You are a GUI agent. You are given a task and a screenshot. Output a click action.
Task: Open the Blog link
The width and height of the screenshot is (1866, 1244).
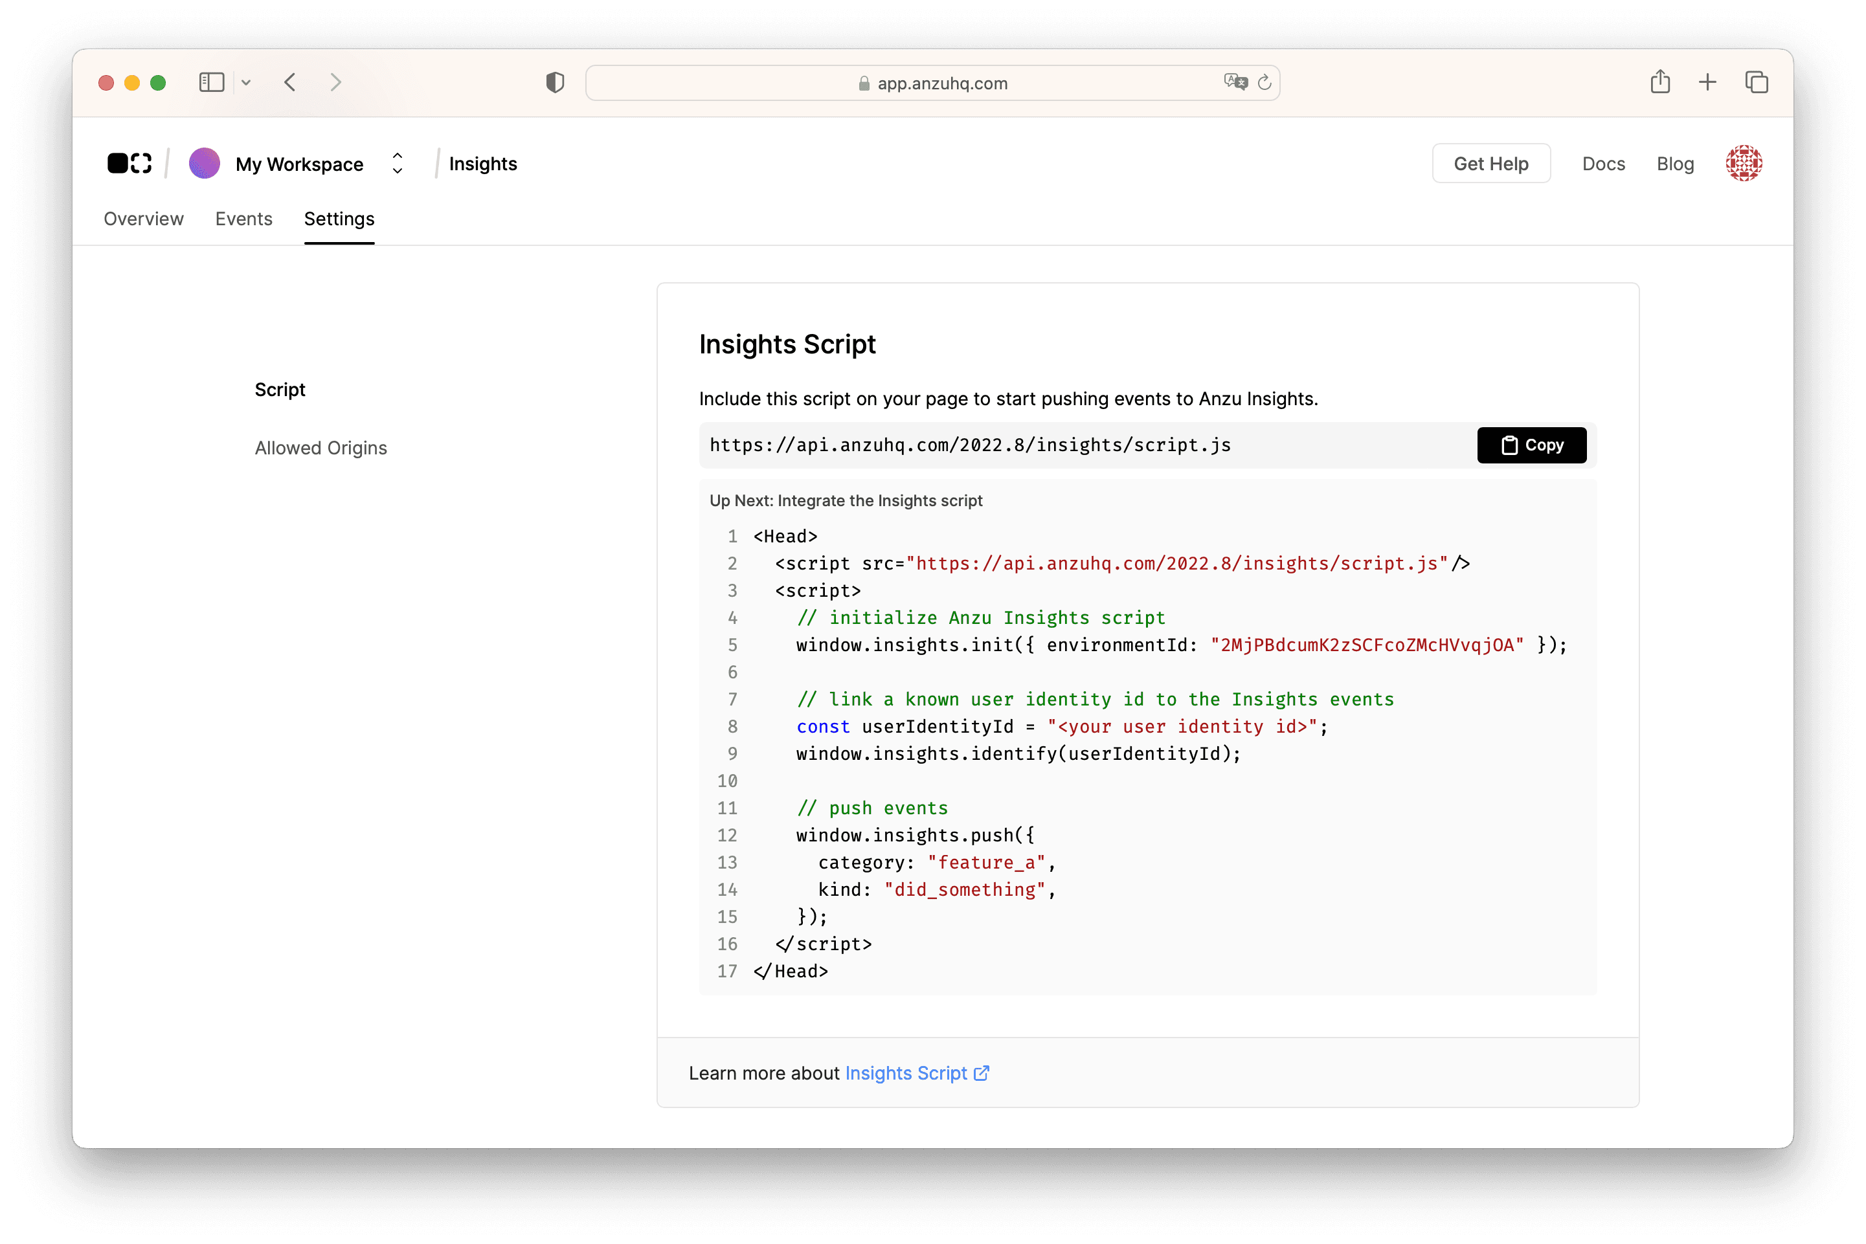pos(1675,164)
